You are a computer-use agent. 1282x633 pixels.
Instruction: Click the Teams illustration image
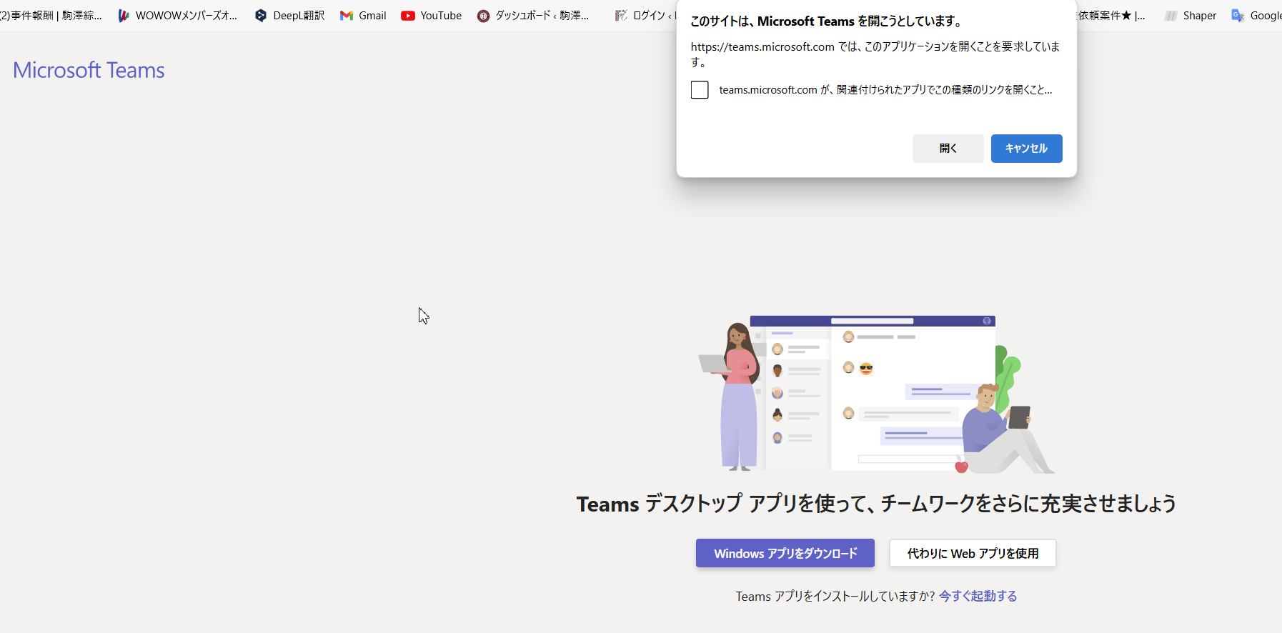pos(876,394)
